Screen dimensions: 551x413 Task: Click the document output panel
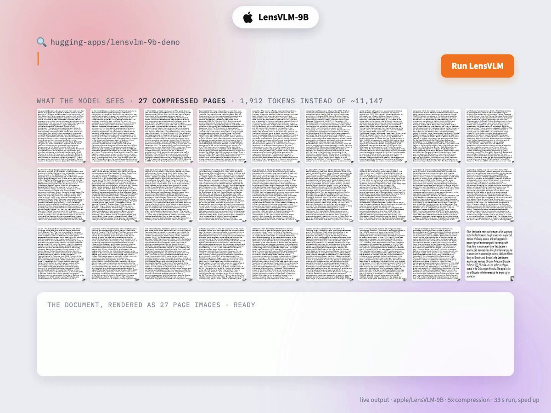(x=275, y=334)
